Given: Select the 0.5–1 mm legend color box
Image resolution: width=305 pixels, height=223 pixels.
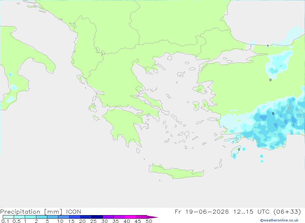Looking at the screenshot, I should [x=20, y=217].
